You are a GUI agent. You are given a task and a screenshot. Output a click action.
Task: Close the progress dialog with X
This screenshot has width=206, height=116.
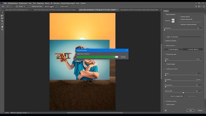126,50
